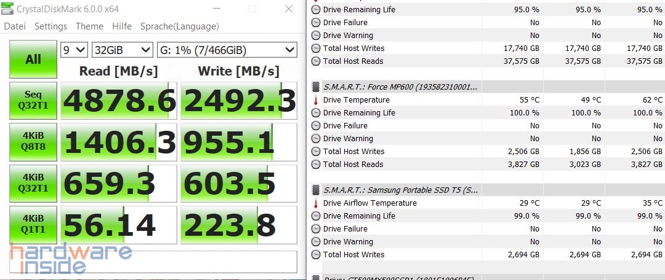This screenshot has height=280, width=665.
Task: Click the Force MP600 Drive Remaining Life icon at 100.0 %
Action: [x=316, y=113]
